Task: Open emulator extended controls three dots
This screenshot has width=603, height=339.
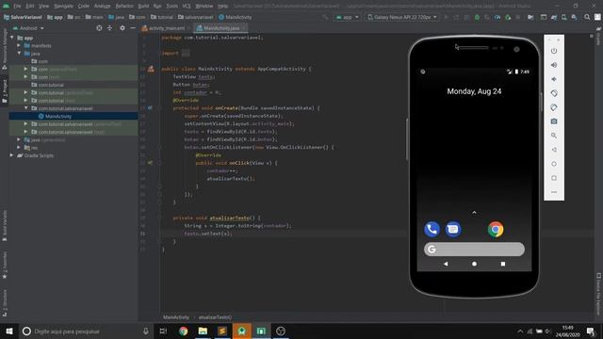Action: [554, 192]
